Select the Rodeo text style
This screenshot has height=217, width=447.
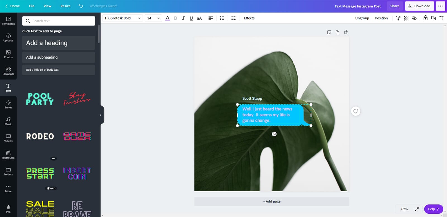point(40,136)
